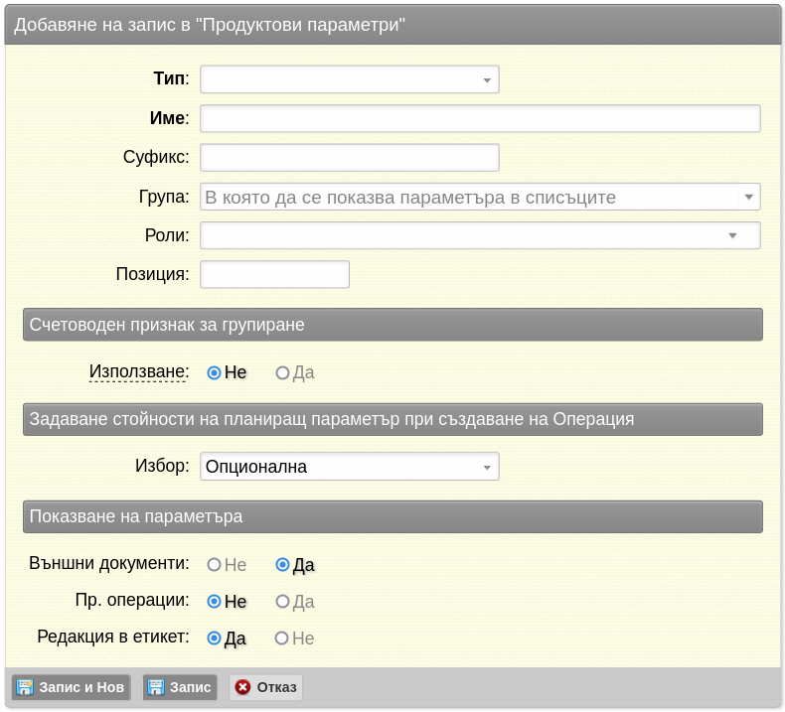Open the Избор dropdown showing Опционална

350,467
